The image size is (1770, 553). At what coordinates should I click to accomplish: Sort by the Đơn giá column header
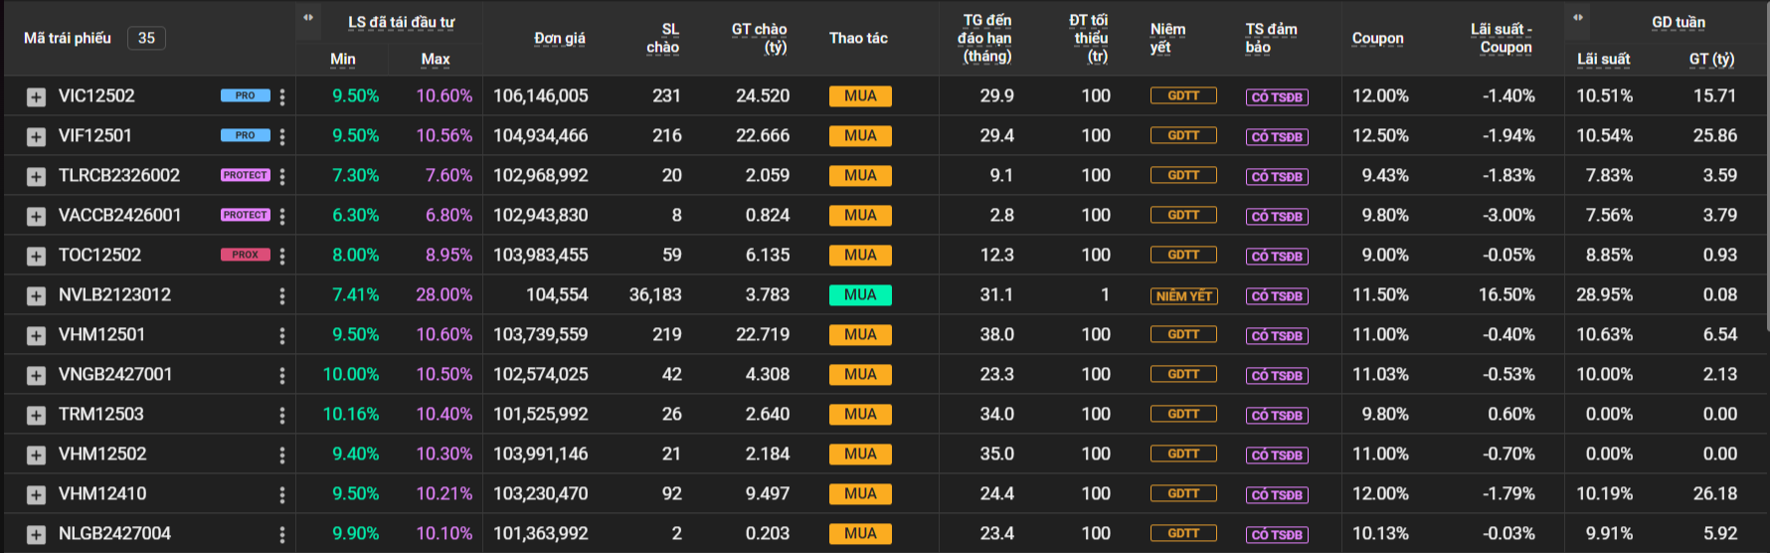coord(559,39)
